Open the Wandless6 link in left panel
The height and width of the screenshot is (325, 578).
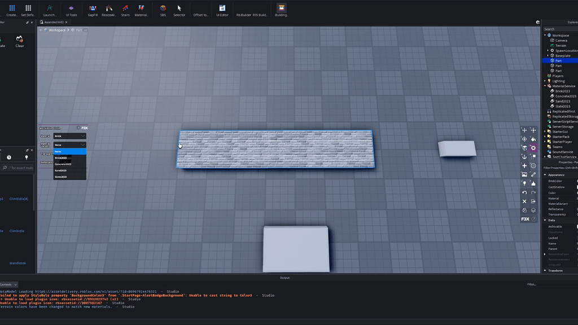click(17, 263)
